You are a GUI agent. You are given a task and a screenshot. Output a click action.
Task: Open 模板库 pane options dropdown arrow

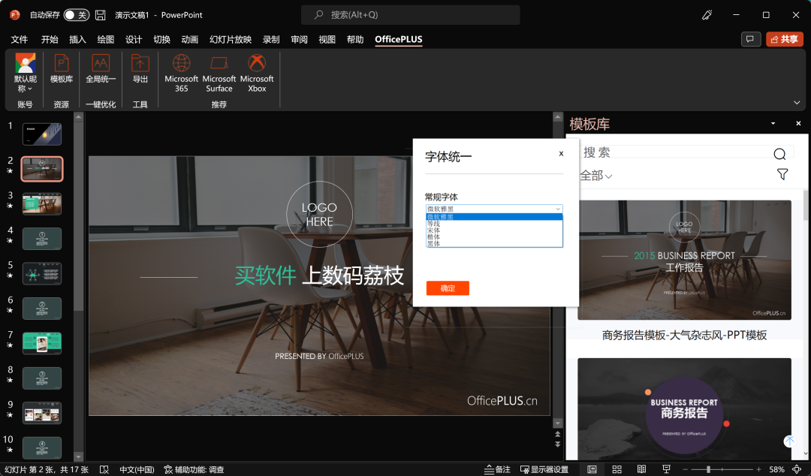click(773, 124)
